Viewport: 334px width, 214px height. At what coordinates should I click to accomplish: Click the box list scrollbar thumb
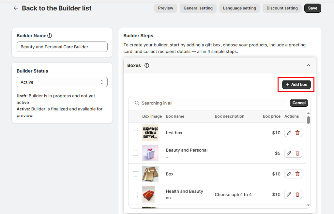pos(309,120)
